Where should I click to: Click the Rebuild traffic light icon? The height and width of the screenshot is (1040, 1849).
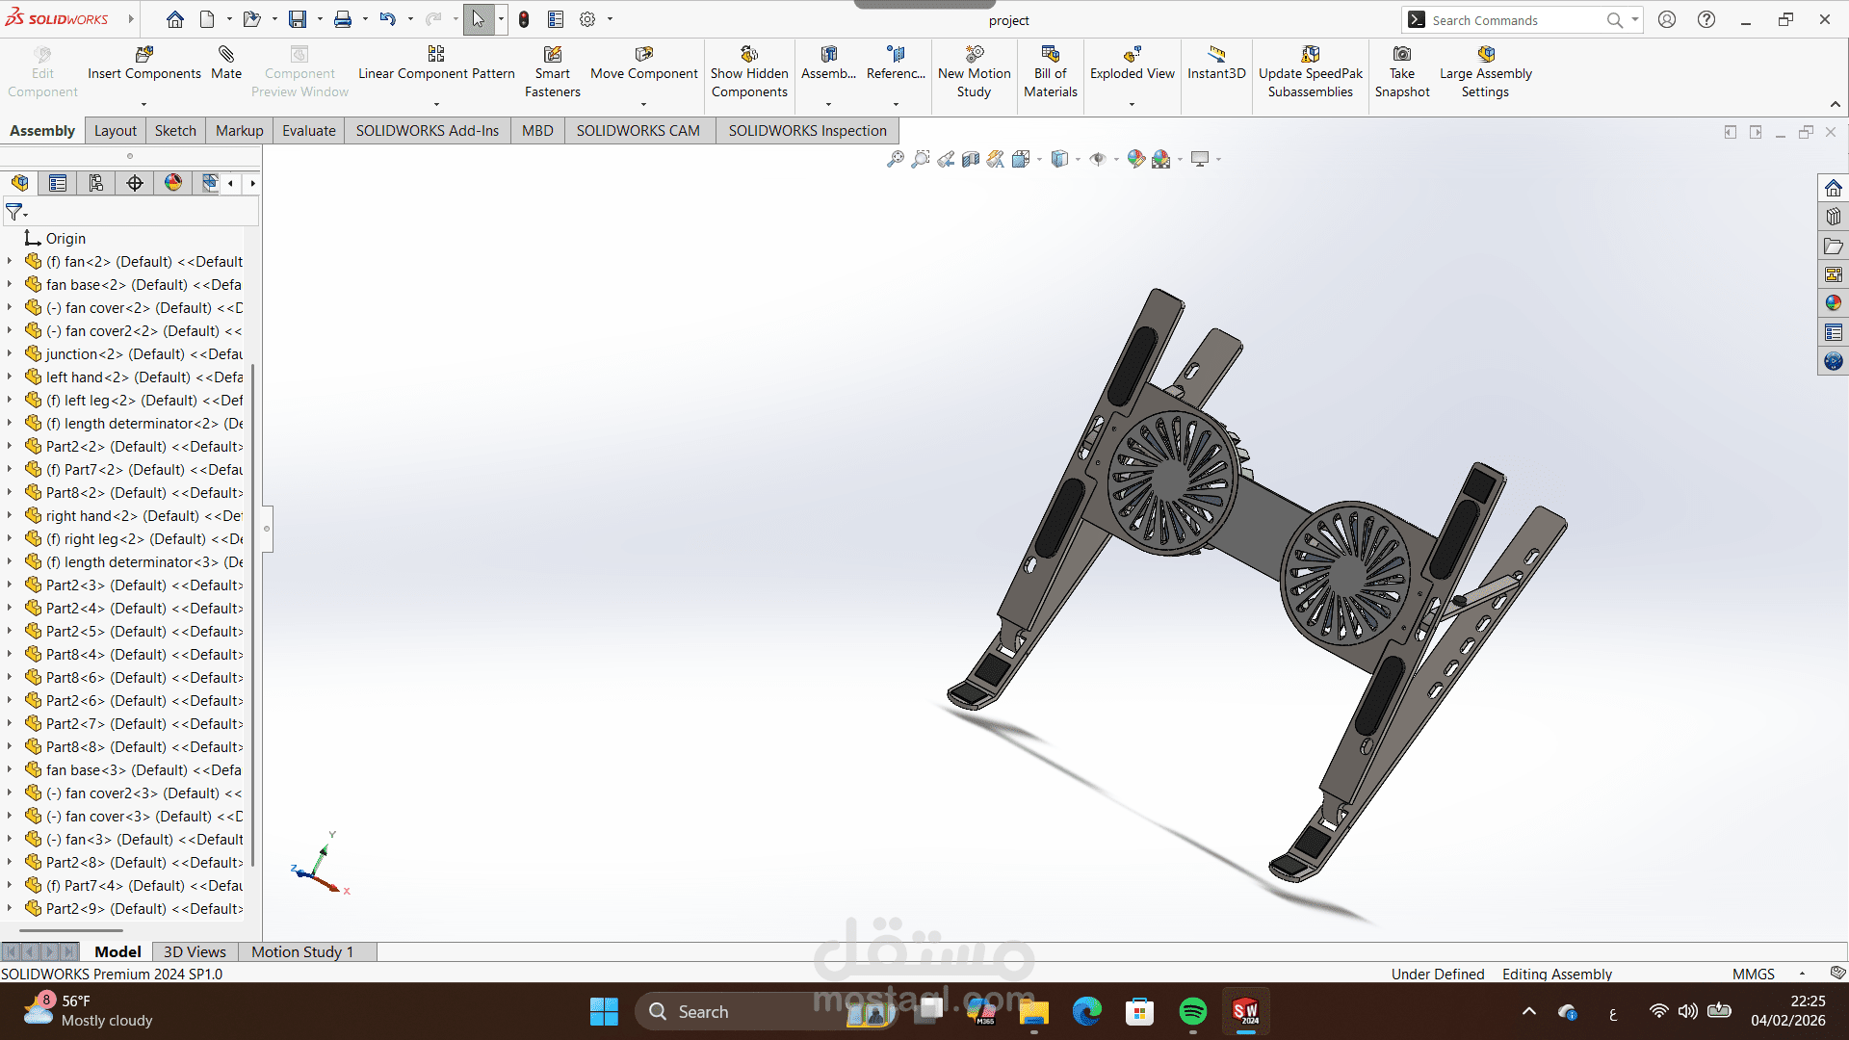(524, 19)
